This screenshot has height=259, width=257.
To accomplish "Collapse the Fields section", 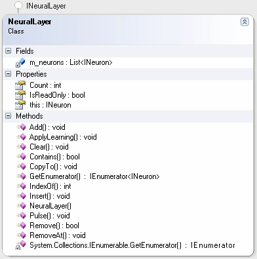I will [8, 51].
